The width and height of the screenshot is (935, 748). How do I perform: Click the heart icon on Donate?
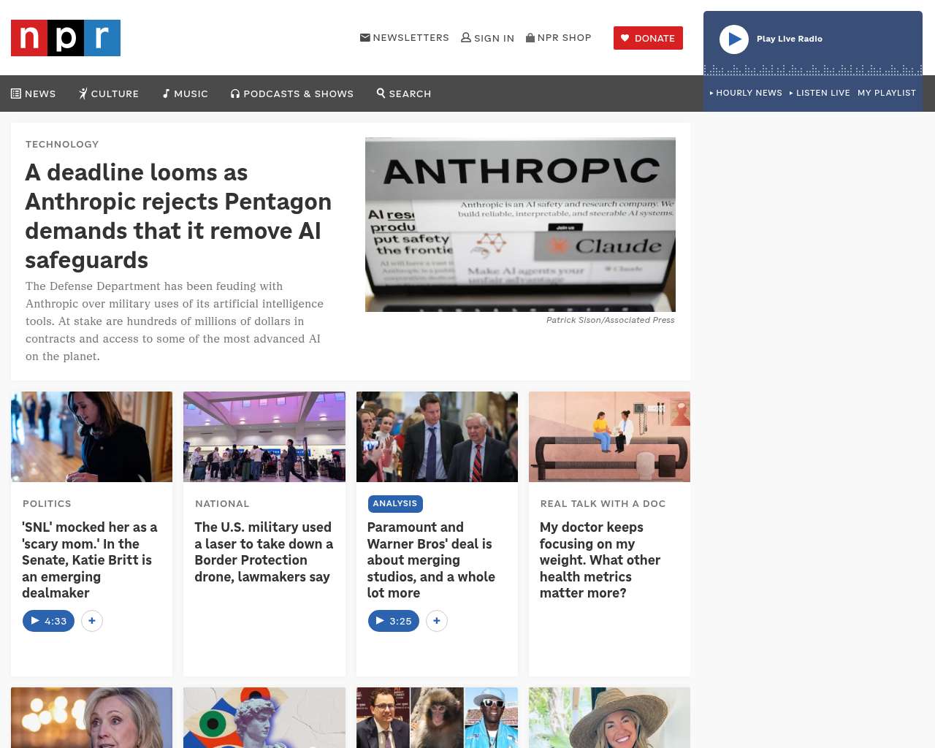tap(625, 38)
